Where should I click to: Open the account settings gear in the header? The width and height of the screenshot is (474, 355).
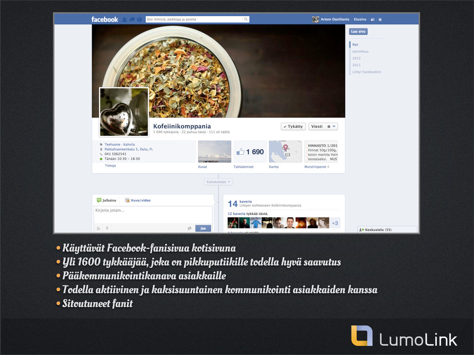(x=380, y=19)
